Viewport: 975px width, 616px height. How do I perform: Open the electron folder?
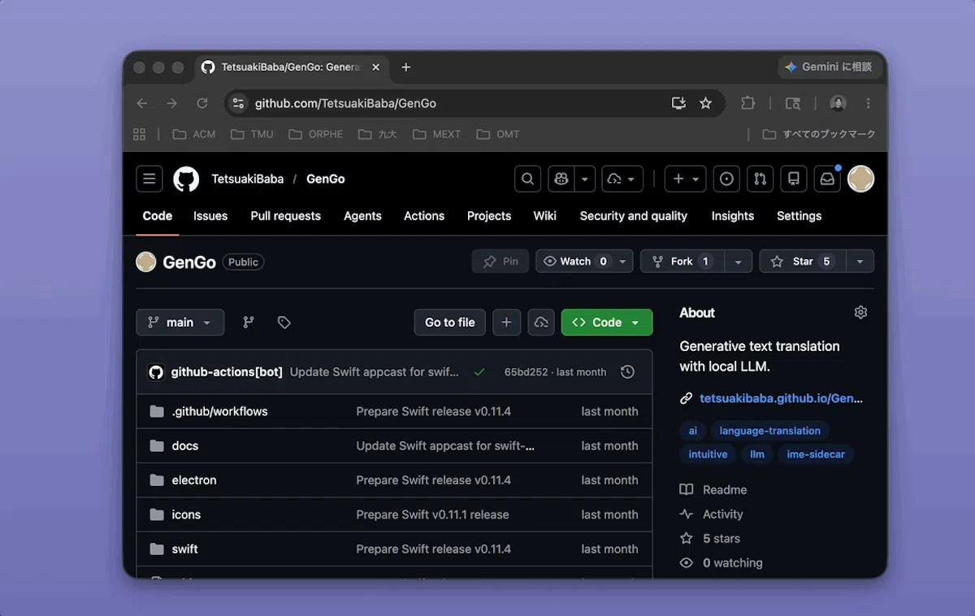(x=194, y=480)
